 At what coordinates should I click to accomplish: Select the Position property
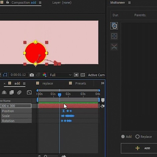coord(8,111)
